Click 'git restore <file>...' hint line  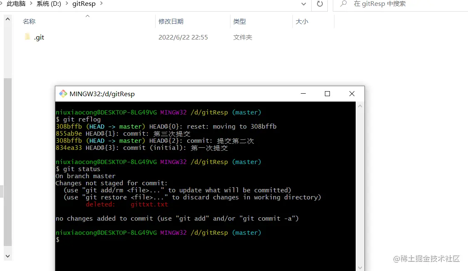pyautogui.click(x=192, y=197)
